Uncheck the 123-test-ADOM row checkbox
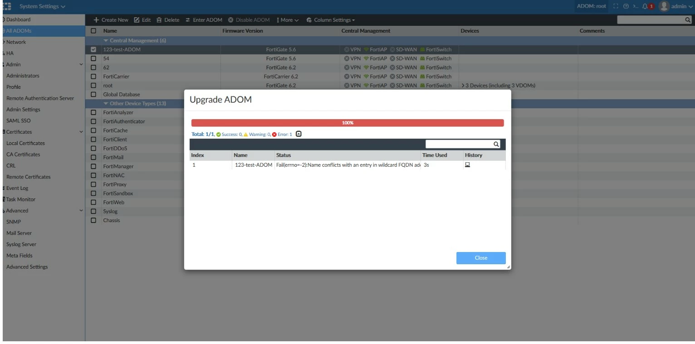Image resolution: width=695 pixels, height=344 pixels. tap(94, 50)
